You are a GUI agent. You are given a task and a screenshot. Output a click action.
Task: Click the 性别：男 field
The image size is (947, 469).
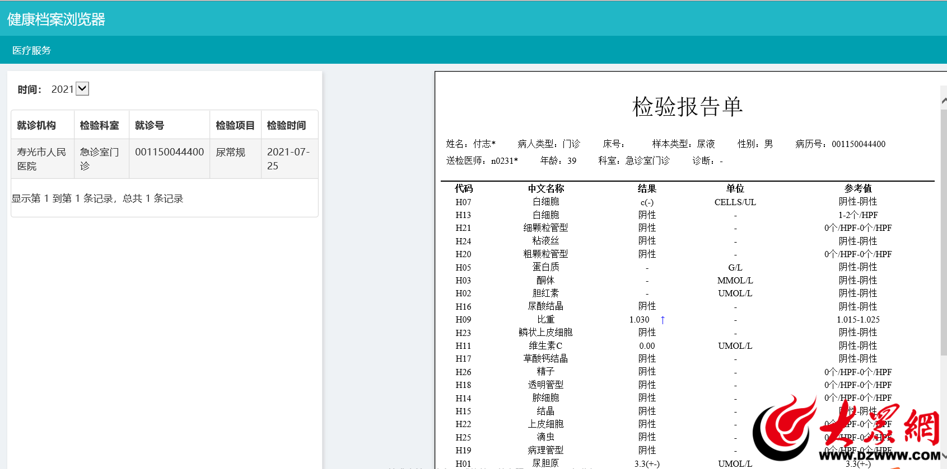755,144
